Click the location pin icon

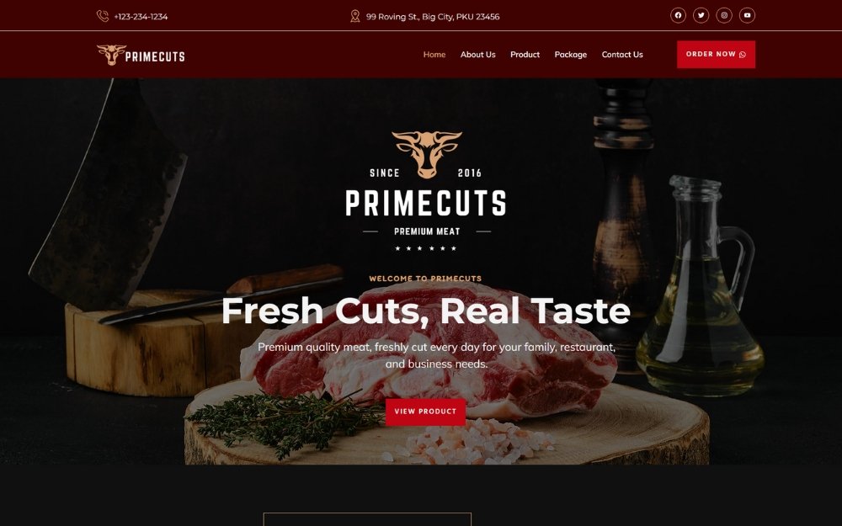(355, 16)
